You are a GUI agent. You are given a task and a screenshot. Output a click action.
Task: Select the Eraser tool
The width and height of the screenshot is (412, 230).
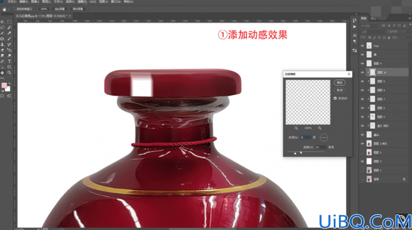pyautogui.click(x=2, y=50)
